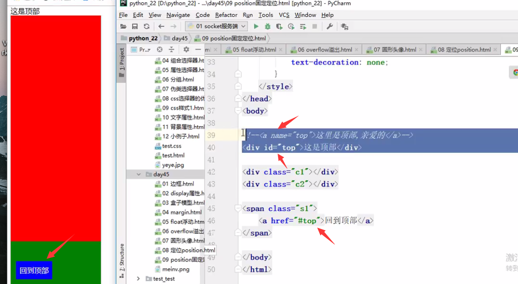Select 01 边框.html in the tree
The height and width of the screenshot is (284, 518).
coord(175,184)
